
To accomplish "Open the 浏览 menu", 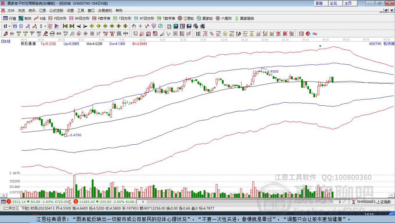I will pyautogui.click(x=22, y=10).
